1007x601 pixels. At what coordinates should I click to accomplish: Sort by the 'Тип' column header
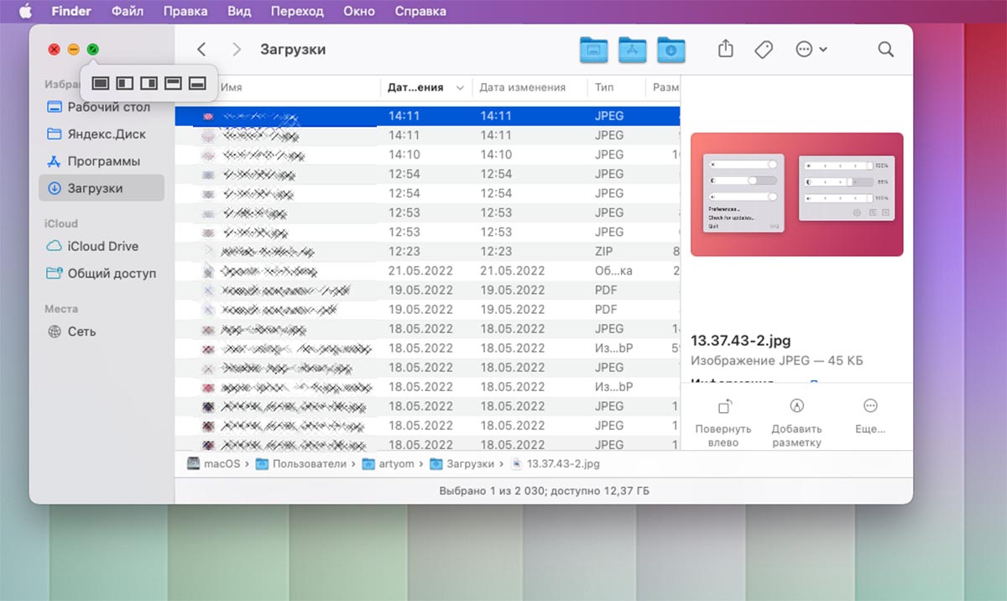point(604,87)
